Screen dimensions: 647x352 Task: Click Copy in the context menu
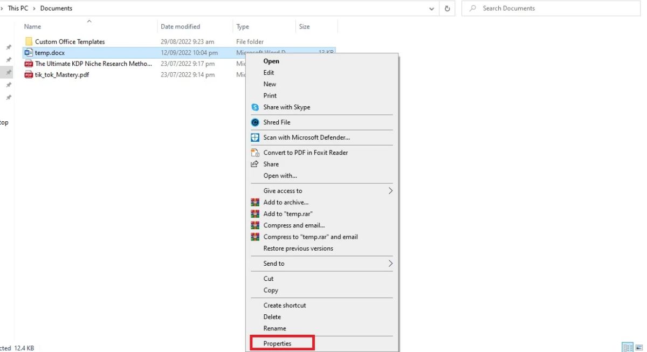(x=270, y=290)
